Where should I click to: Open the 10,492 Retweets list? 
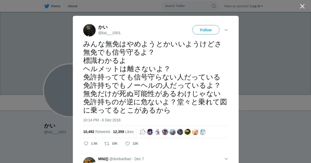[x=97, y=132]
